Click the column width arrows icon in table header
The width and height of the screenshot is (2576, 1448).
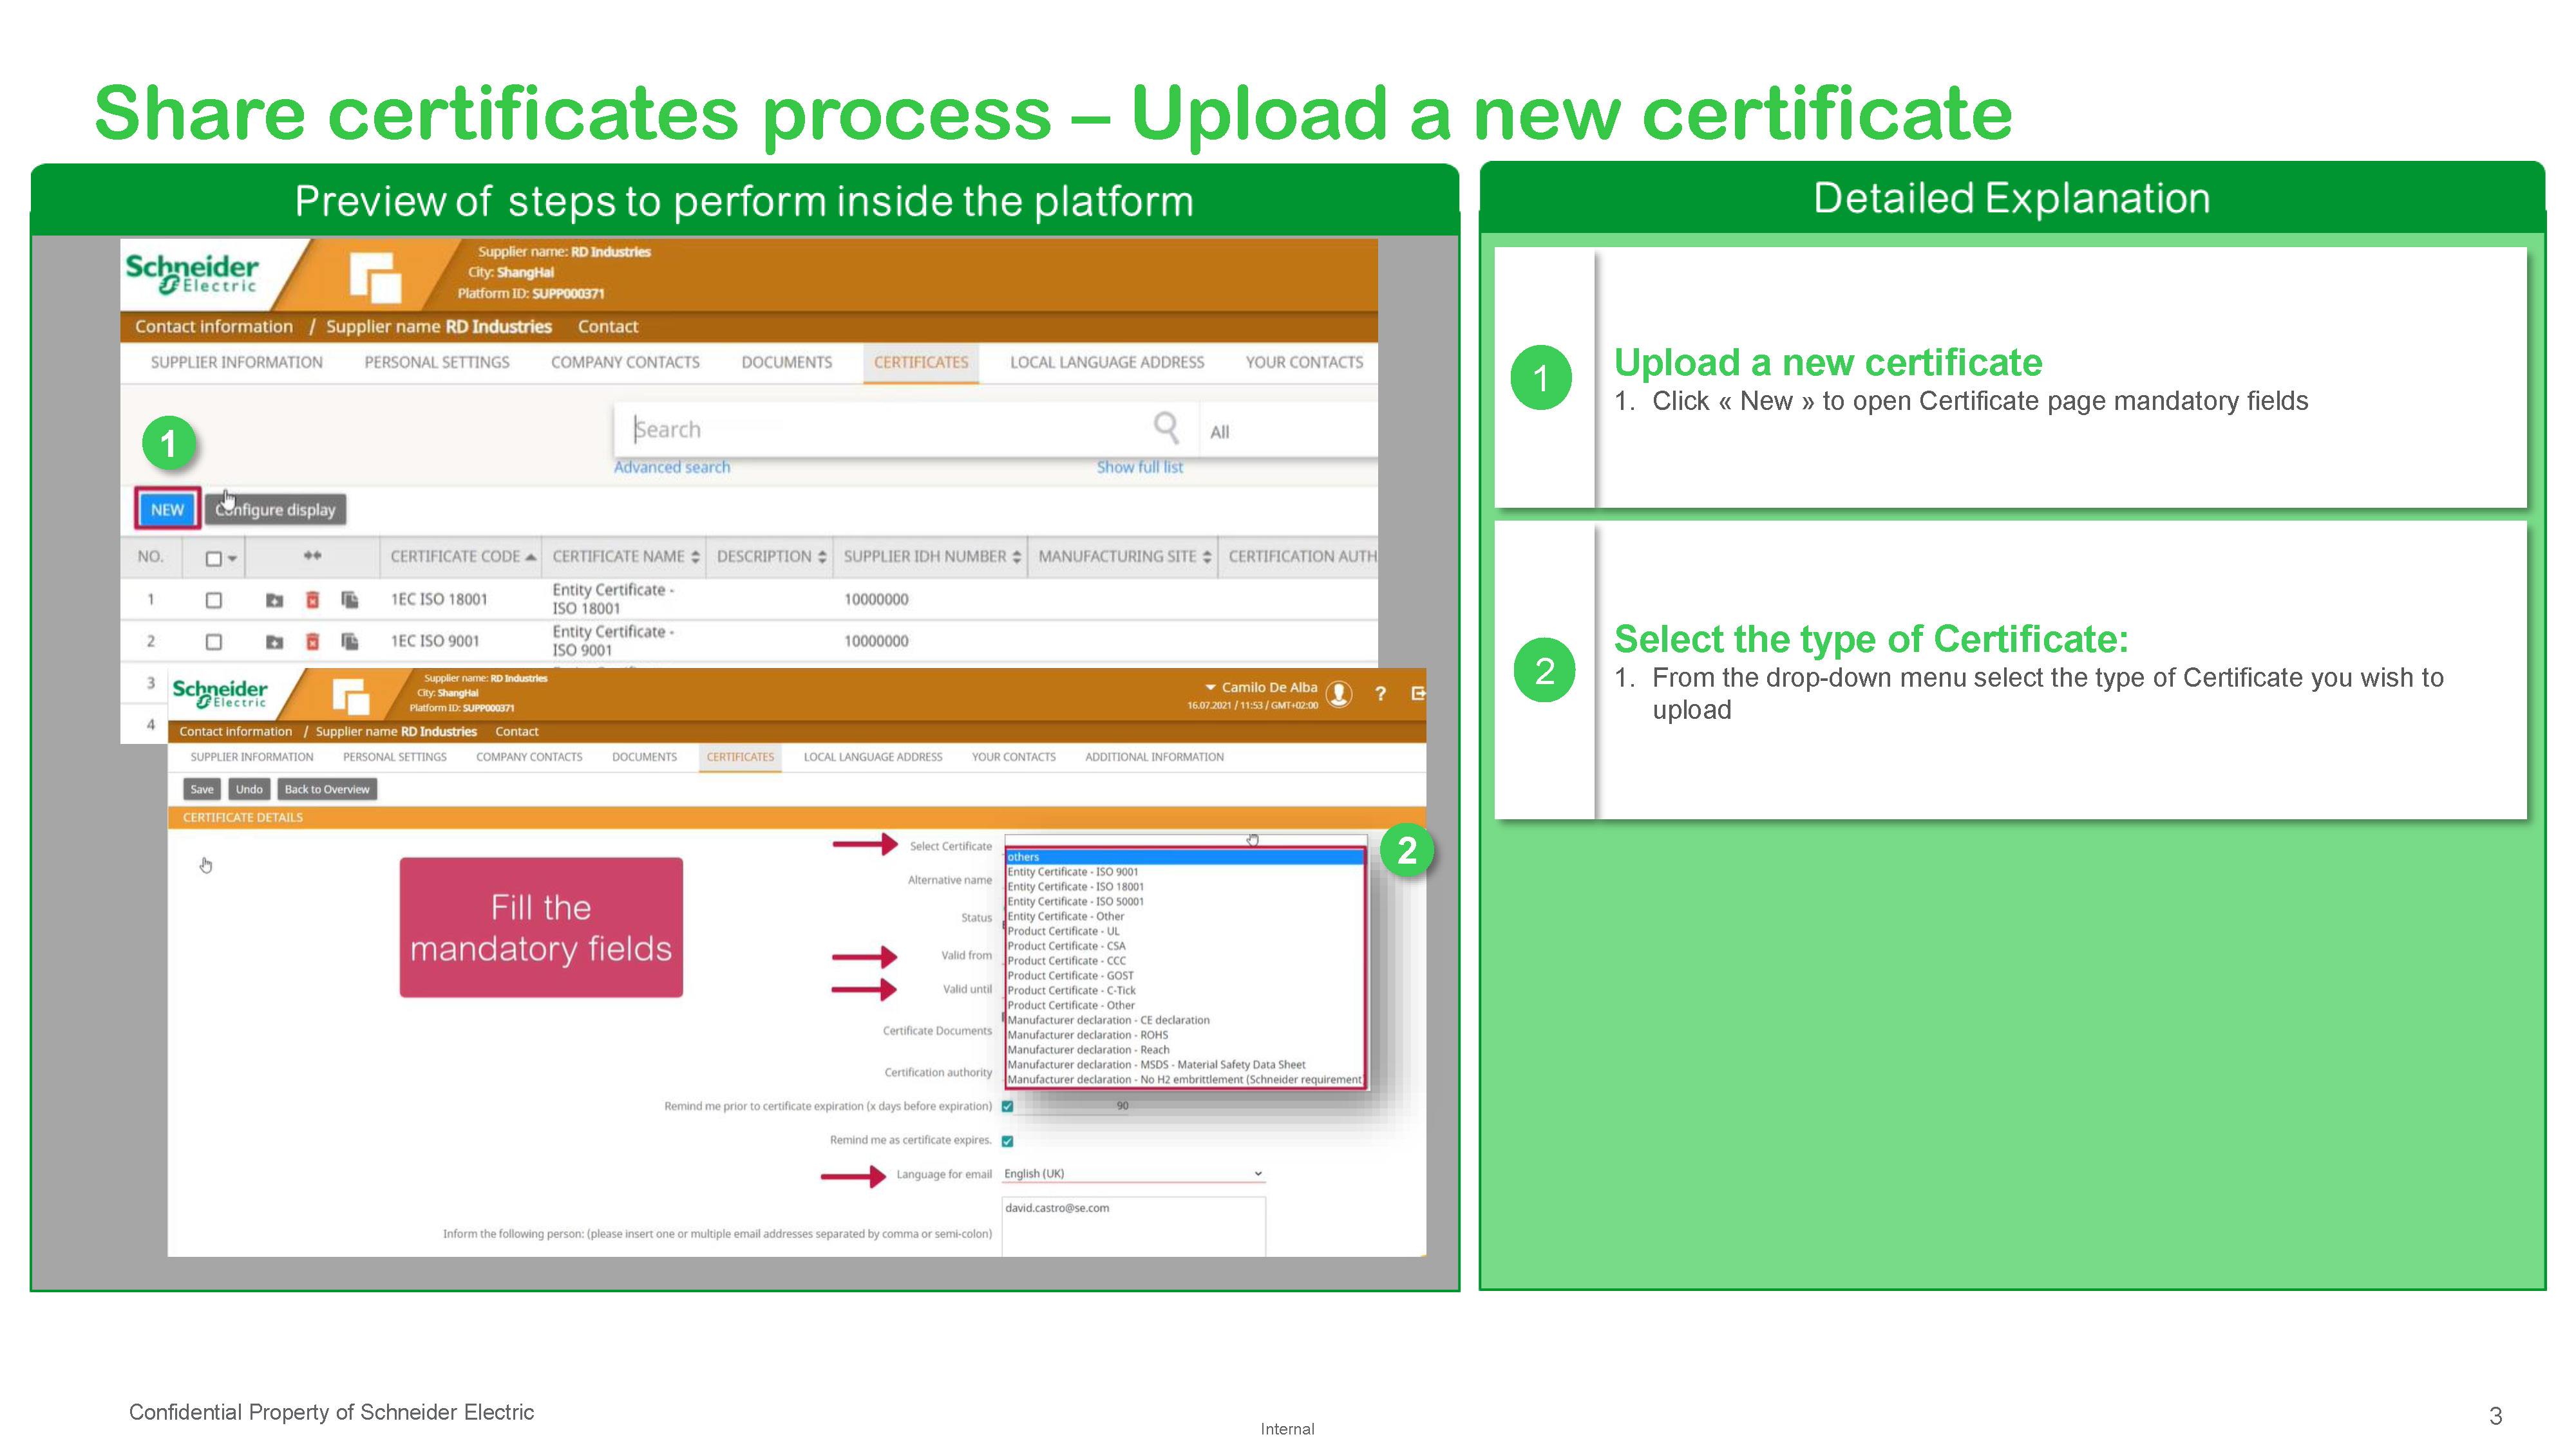click(312, 555)
